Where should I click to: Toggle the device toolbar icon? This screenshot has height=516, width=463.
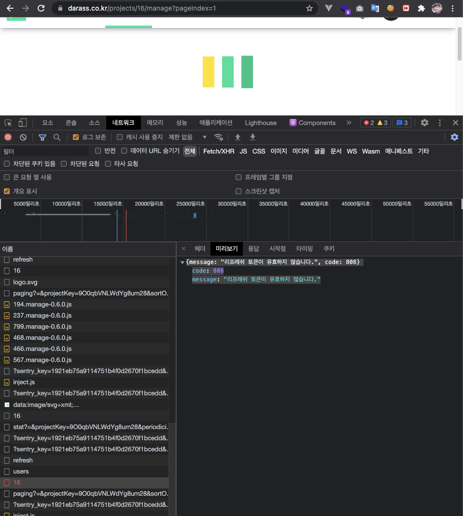click(x=22, y=123)
